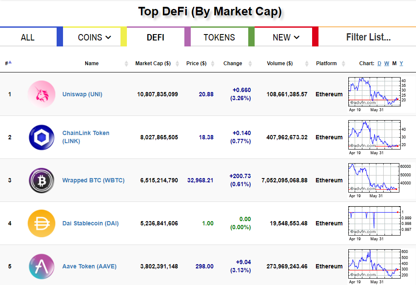Click the Uniswap unicorn logo icon
Screen dimensions: 416x285
coord(41,94)
